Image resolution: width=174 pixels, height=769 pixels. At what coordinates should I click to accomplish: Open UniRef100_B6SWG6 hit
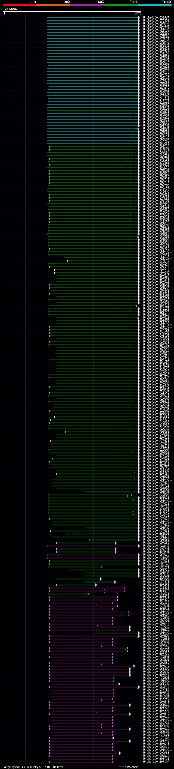coord(156,498)
